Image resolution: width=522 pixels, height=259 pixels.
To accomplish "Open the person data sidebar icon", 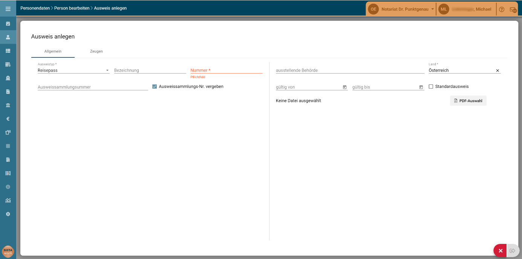I will point(8,37).
